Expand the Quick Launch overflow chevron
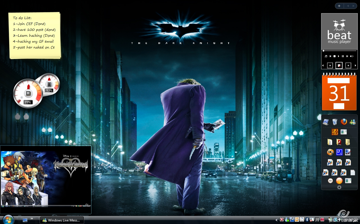The height and width of the screenshot is (224, 360). click(x=32, y=218)
